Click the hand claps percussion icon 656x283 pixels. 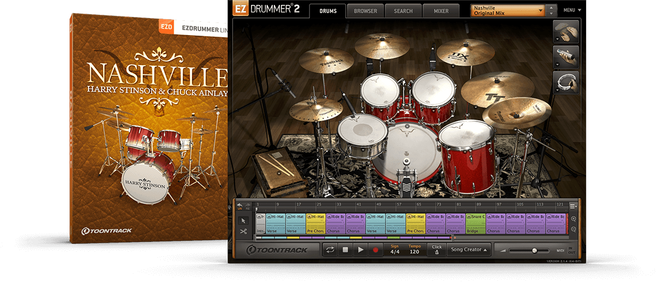pos(566,32)
